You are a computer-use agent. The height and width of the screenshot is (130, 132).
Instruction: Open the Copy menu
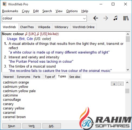click(x=26, y=11)
